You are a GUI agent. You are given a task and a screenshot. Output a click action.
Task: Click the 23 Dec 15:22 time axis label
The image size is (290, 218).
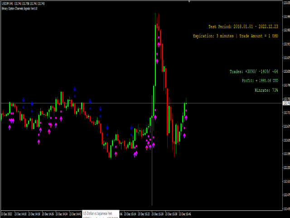[144, 214]
